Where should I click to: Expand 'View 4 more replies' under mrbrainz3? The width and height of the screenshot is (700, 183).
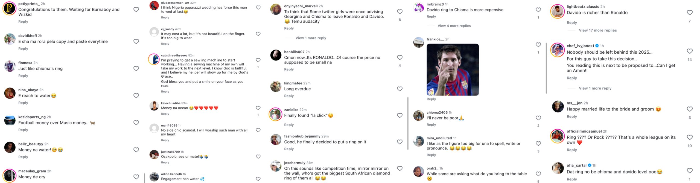coord(454,26)
